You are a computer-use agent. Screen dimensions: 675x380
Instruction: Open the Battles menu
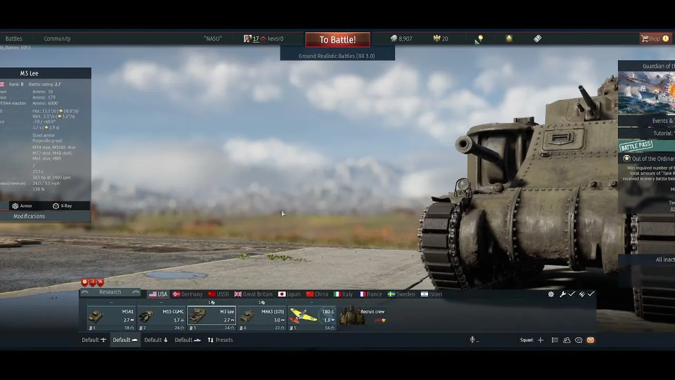pyautogui.click(x=14, y=39)
